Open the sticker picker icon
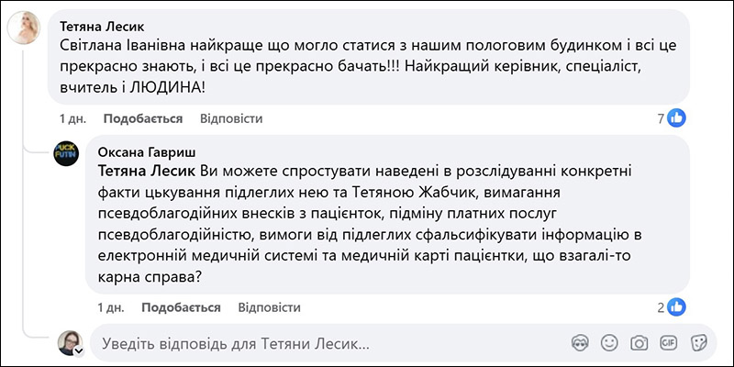Screen dimensions: 734x367 tap(698, 343)
